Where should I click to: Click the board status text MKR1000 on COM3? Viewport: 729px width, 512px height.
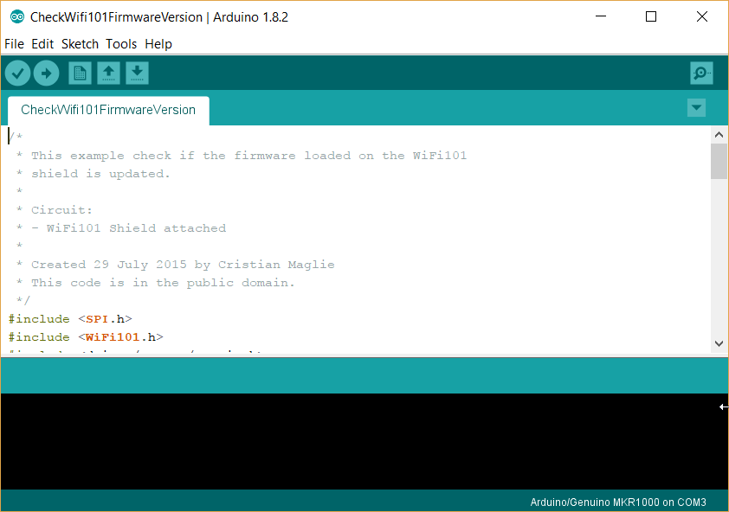[618, 502]
